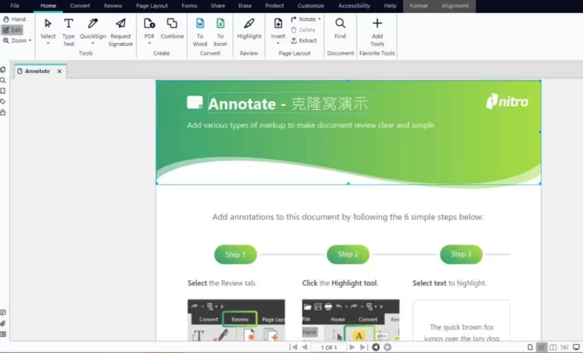Expand the Insert dropdown arrow
This screenshot has width=583, height=353.
tap(278, 43)
